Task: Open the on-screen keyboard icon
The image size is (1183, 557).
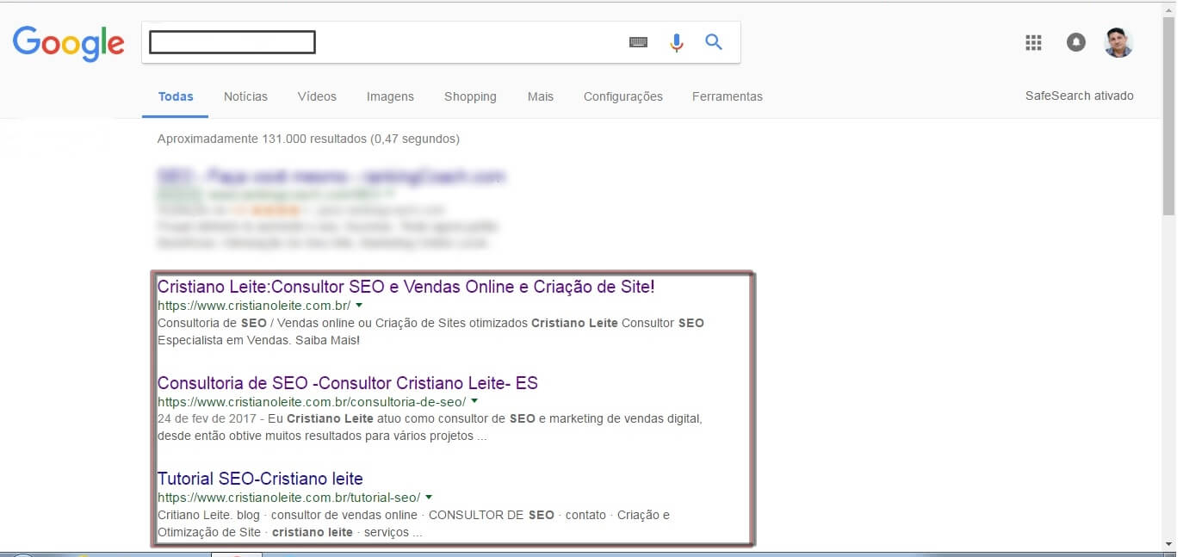Action: point(638,42)
